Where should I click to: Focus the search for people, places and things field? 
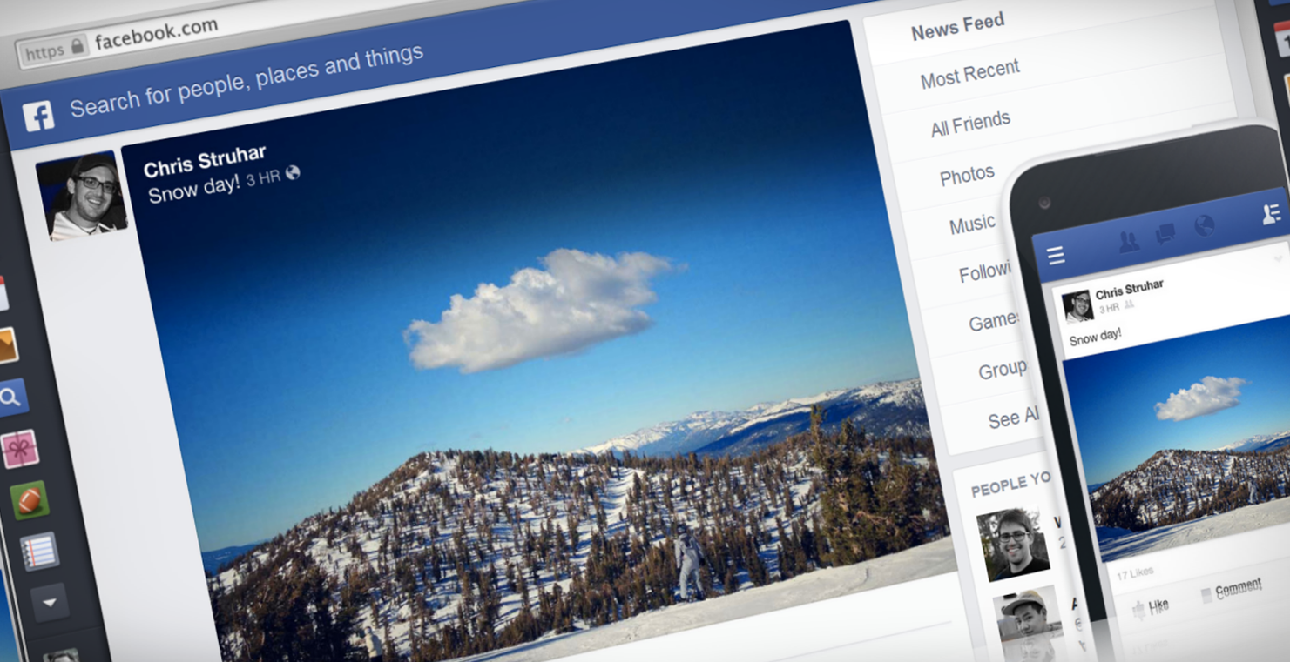click(247, 80)
